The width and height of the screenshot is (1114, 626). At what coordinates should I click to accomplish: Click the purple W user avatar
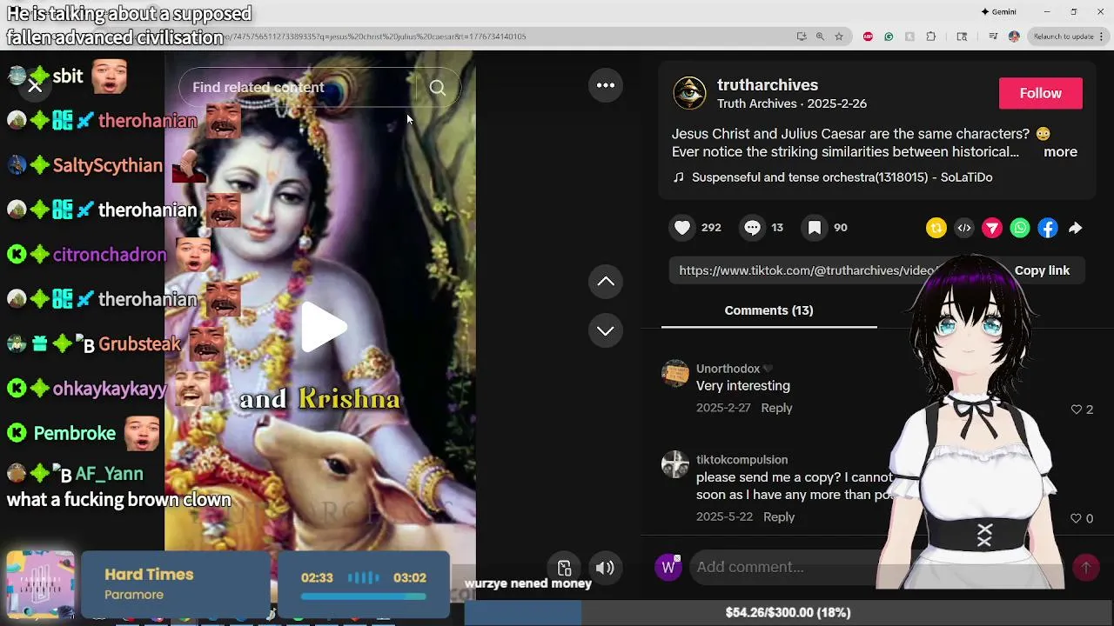pos(668,568)
